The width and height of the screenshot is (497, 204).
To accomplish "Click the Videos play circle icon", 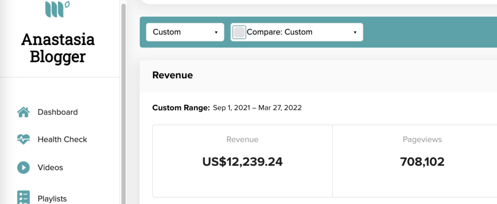I will [23, 167].
